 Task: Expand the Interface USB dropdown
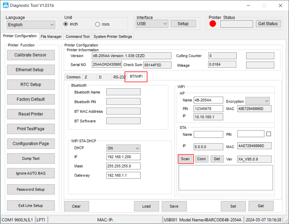[x=152, y=24]
